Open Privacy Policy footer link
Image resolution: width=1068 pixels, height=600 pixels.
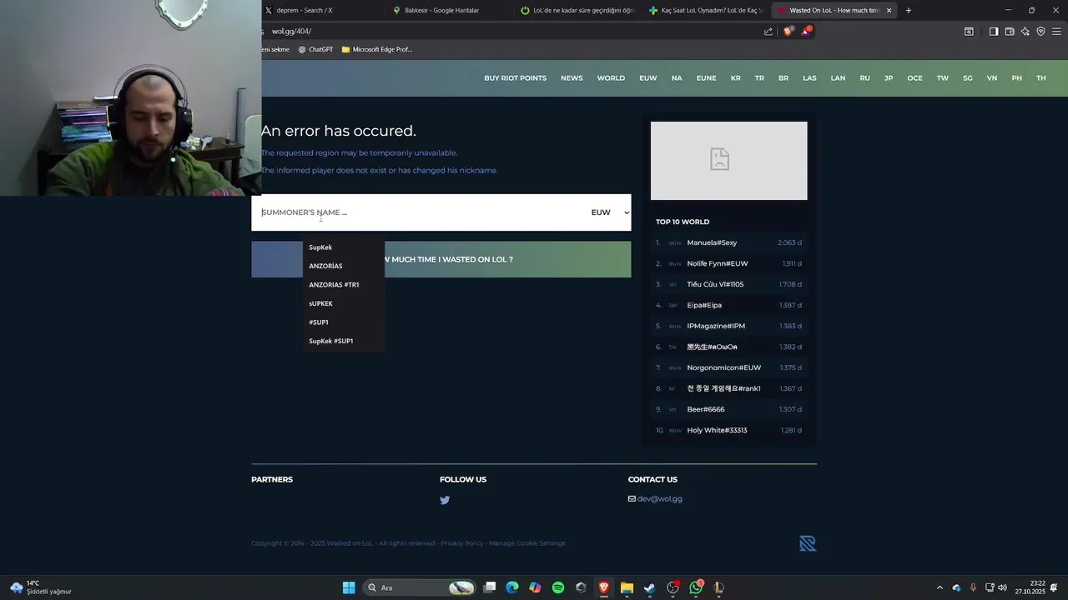pos(462,543)
